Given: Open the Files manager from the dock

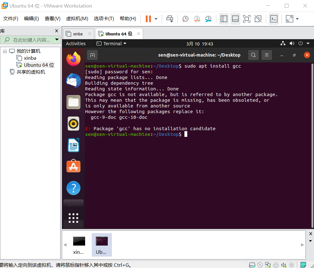Looking at the screenshot, I should pyautogui.click(x=73, y=102).
